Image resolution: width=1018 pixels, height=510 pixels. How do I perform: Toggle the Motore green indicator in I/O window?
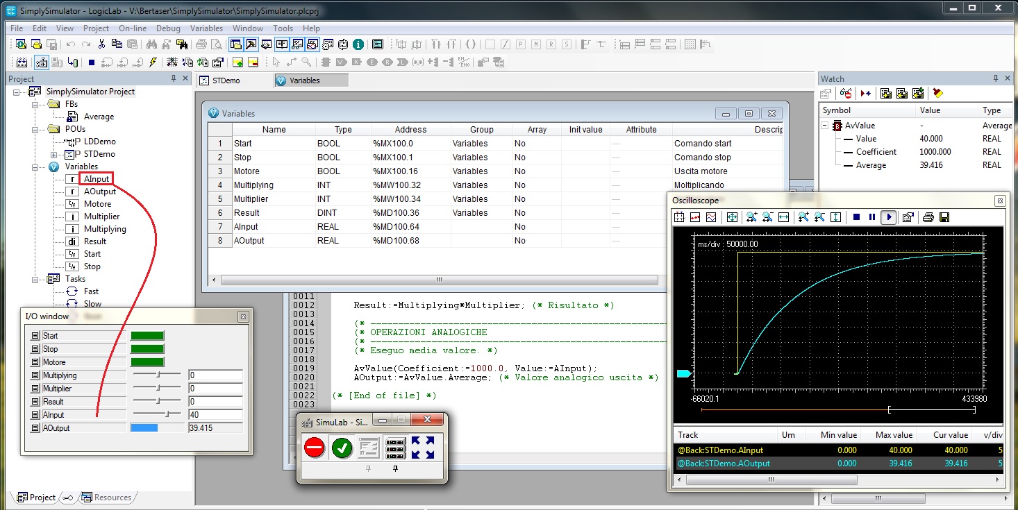[147, 362]
